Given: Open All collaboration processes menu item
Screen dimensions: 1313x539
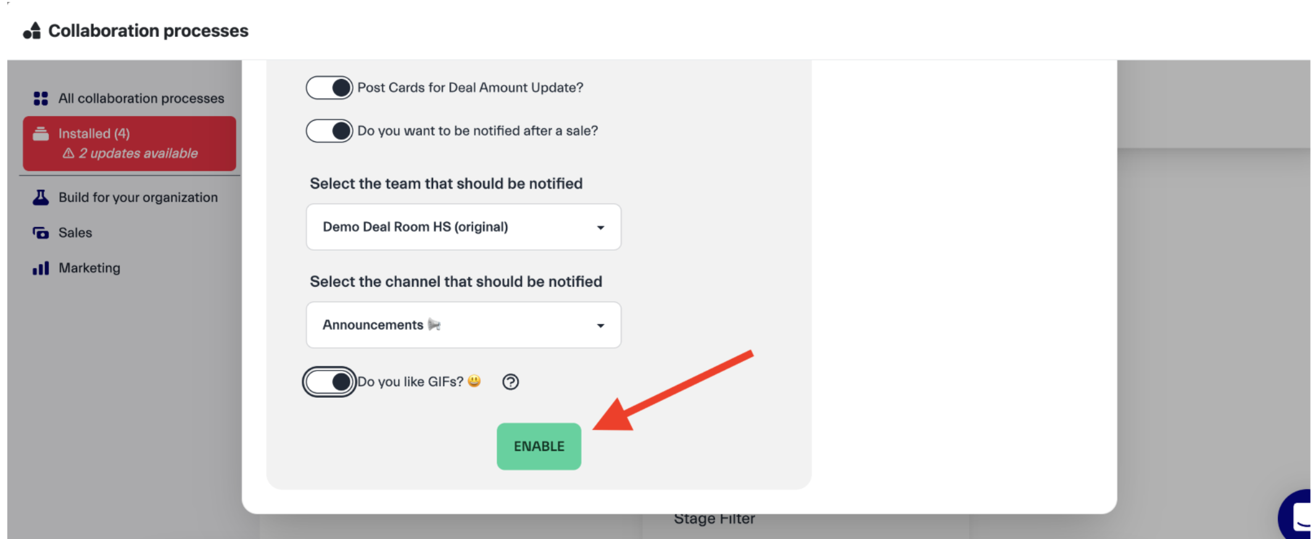Looking at the screenshot, I should tap(141, 99).
